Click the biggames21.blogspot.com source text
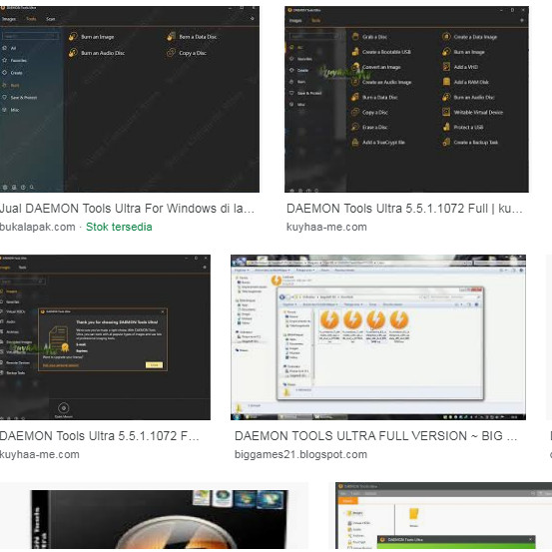This screenshot has width=552, height=552. pos(301,454)
